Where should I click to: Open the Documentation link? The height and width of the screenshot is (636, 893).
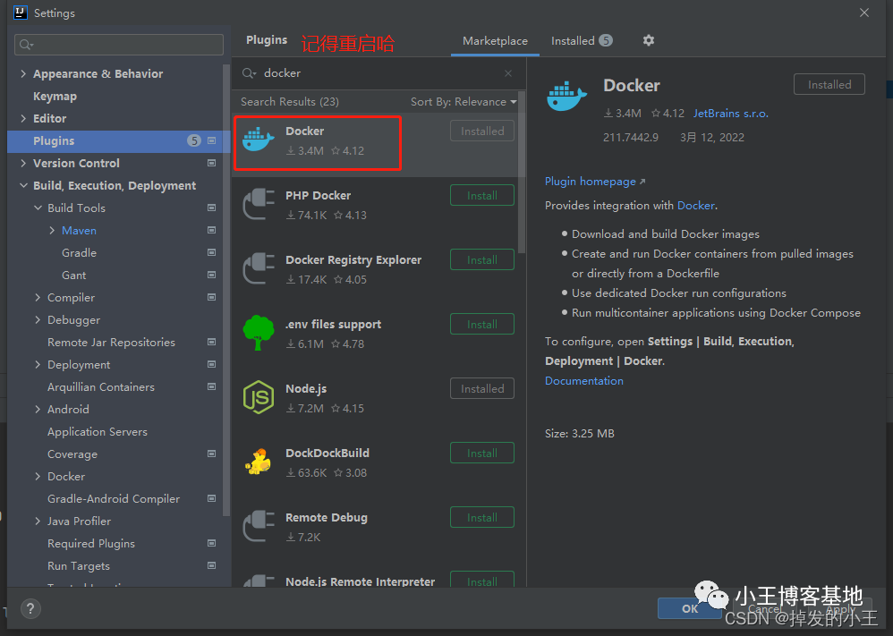click(583, 380)
